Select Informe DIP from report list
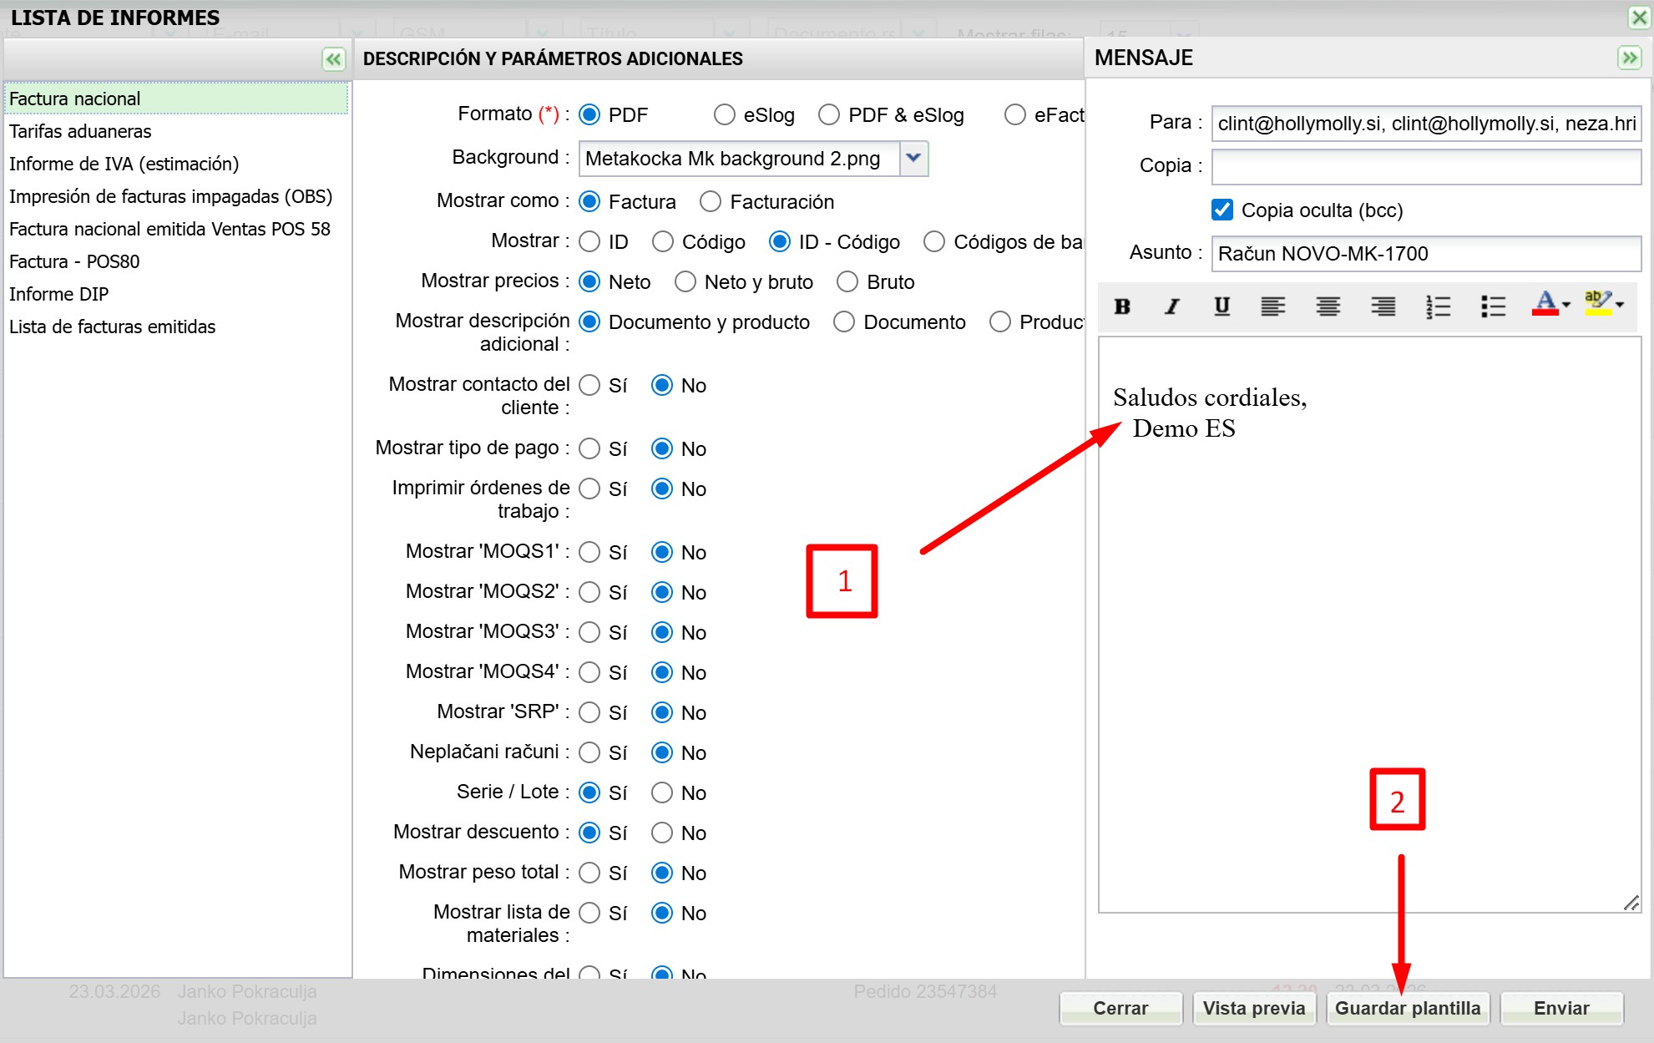 pyautogui.click(x=59, y=294)
